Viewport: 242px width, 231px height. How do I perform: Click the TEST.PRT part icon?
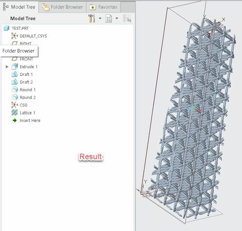click(x=6, y=28)
